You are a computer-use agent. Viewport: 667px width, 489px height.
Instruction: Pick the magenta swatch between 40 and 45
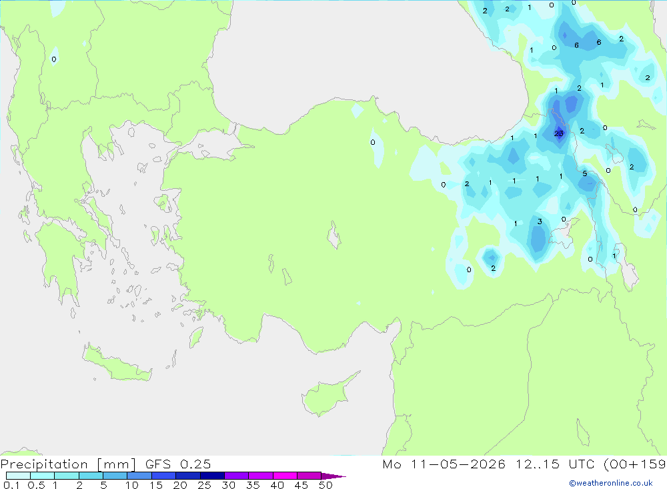click(285, 476)
